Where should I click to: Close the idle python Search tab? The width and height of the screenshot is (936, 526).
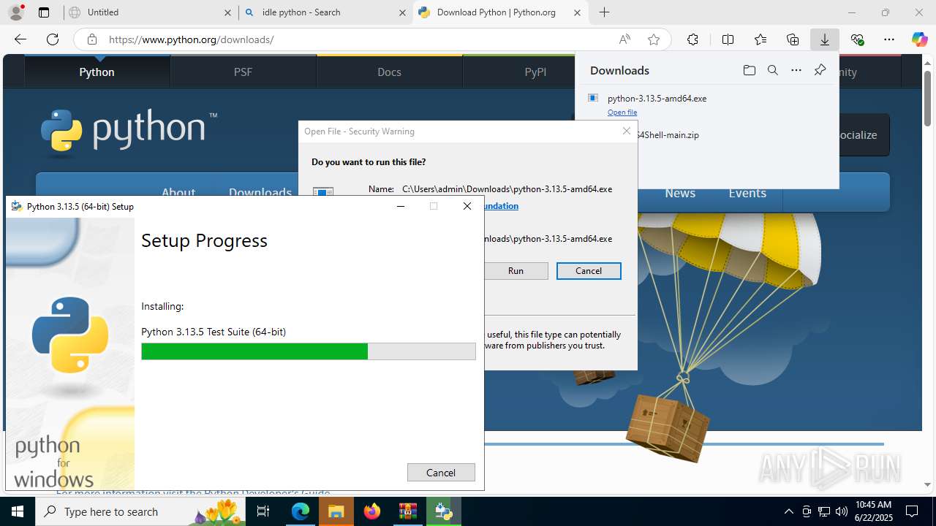pyautogui.click(x=402, y=12)
